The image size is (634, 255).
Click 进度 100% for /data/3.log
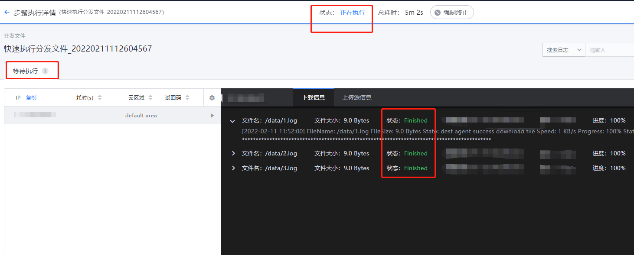point(609,168)
